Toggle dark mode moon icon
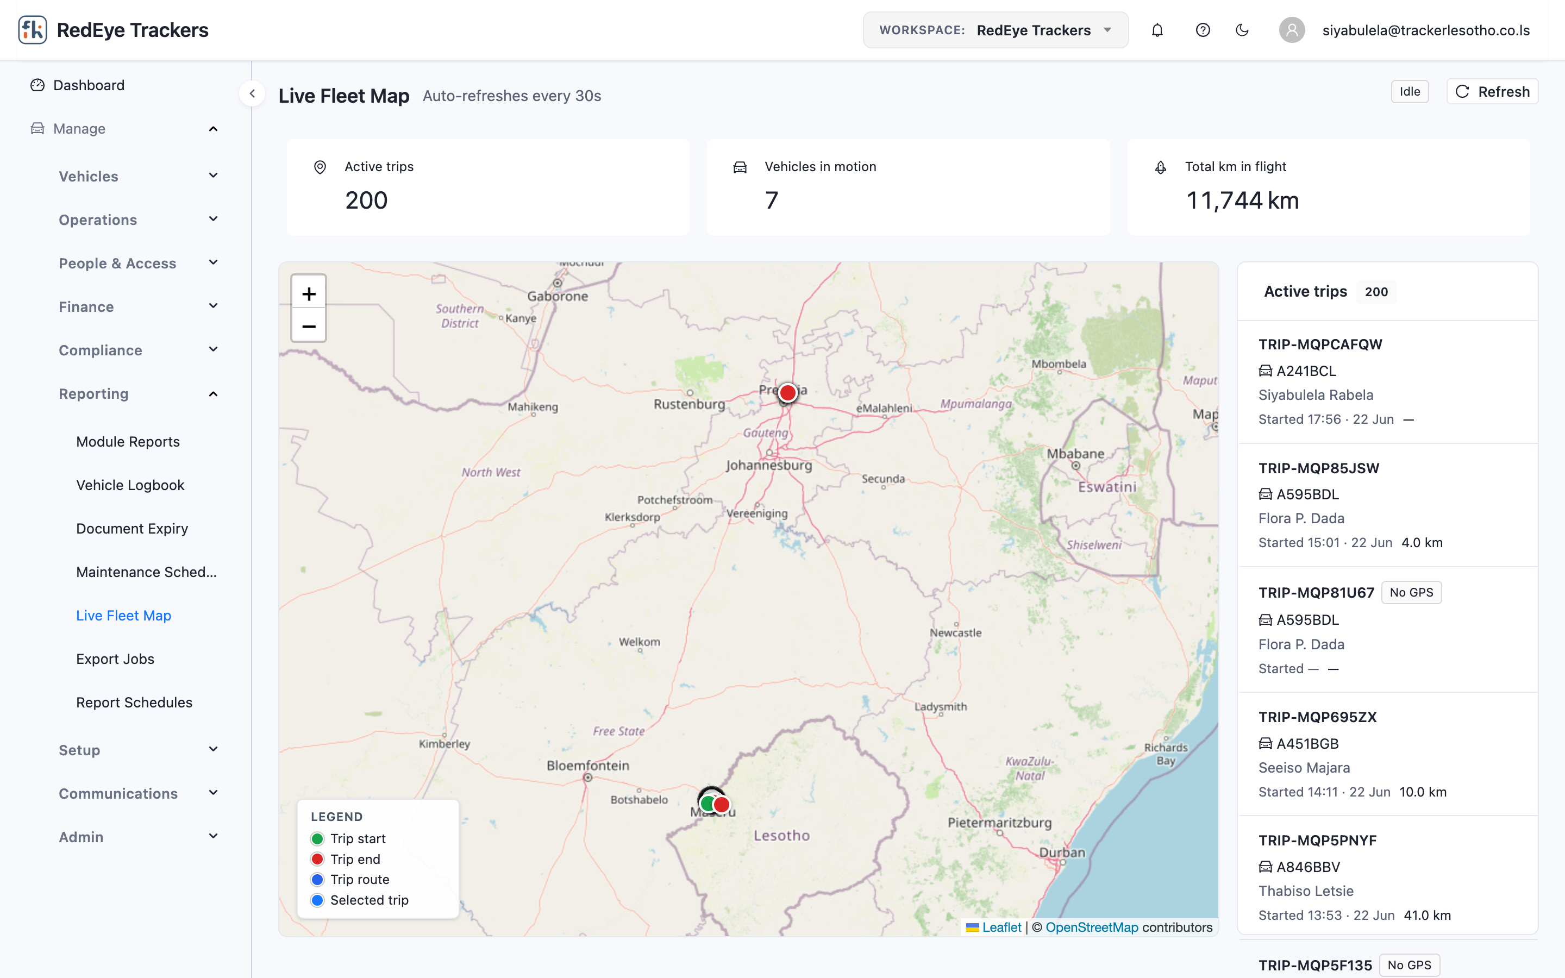 (1242, 30)
